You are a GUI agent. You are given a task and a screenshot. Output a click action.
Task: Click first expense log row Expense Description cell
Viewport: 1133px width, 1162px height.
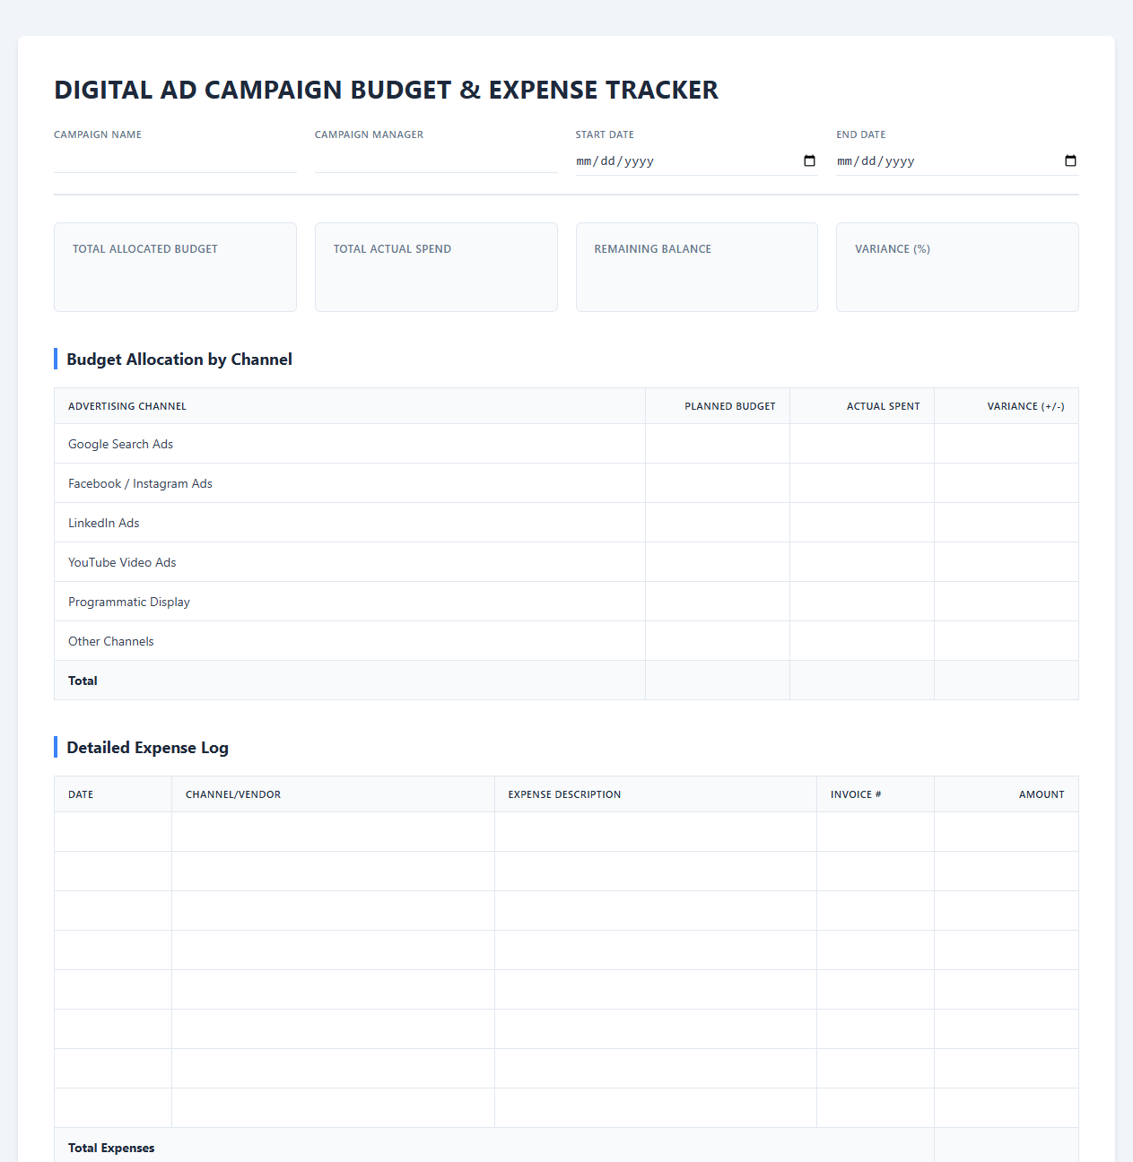pos(656,832)
